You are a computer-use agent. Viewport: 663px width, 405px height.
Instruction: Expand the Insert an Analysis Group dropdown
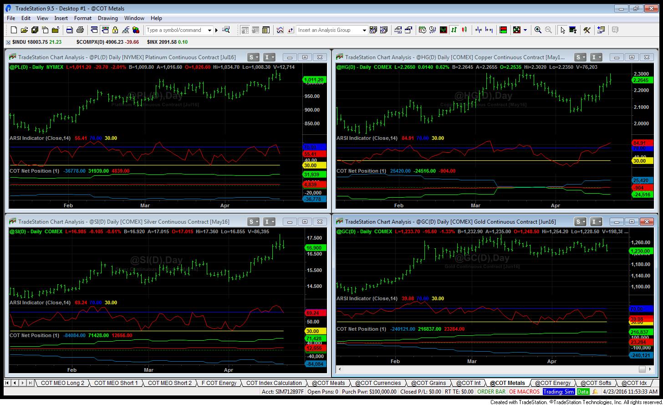click(x=364, y=30)
